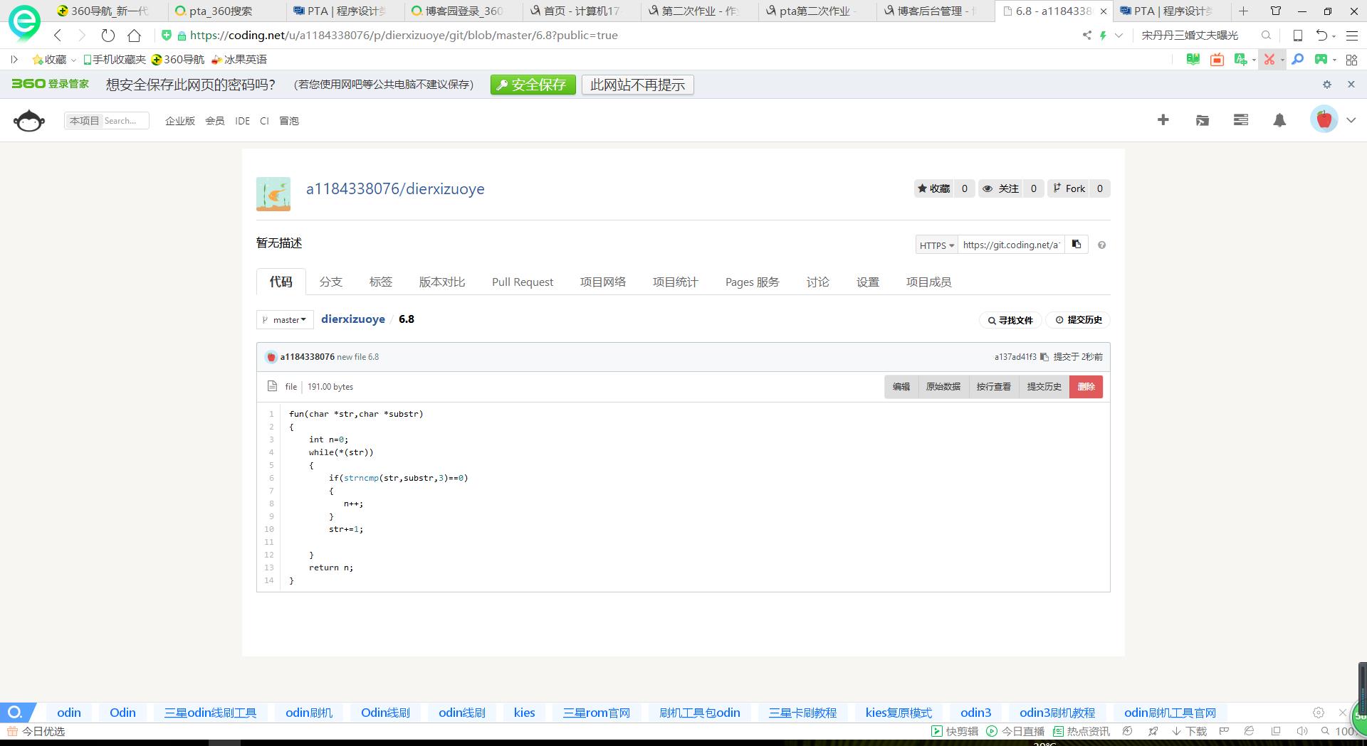
Task: Open the 冒泡 header link
Action: (289, 121)
